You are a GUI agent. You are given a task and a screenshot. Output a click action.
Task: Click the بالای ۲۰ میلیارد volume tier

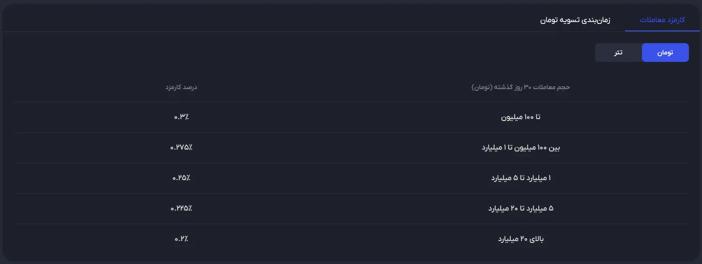(521, 239)
